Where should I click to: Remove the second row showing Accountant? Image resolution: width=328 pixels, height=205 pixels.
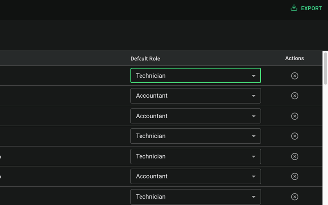[x=295, y=96]
